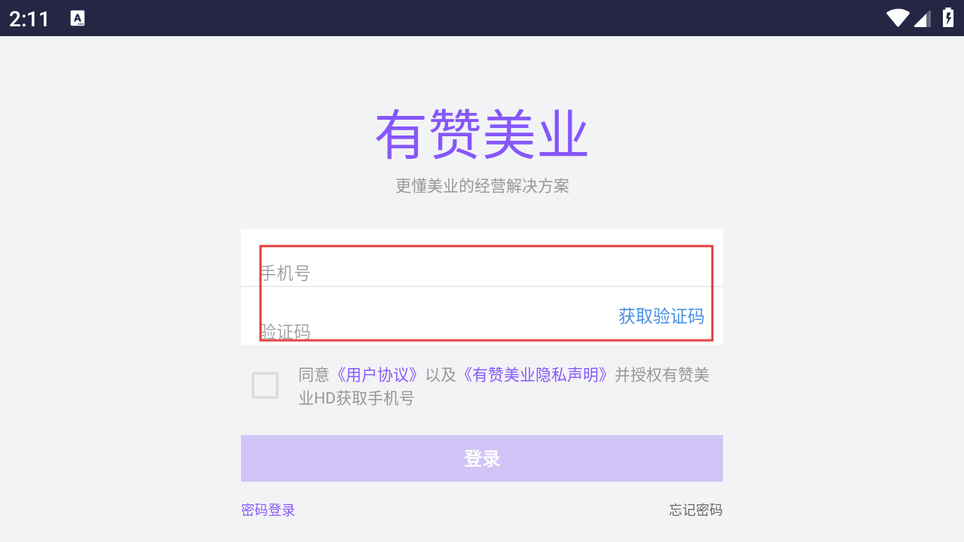Tap the cellular signal icon
The width and height of the screenshot is (964, 542).
[x=923, y=18]
